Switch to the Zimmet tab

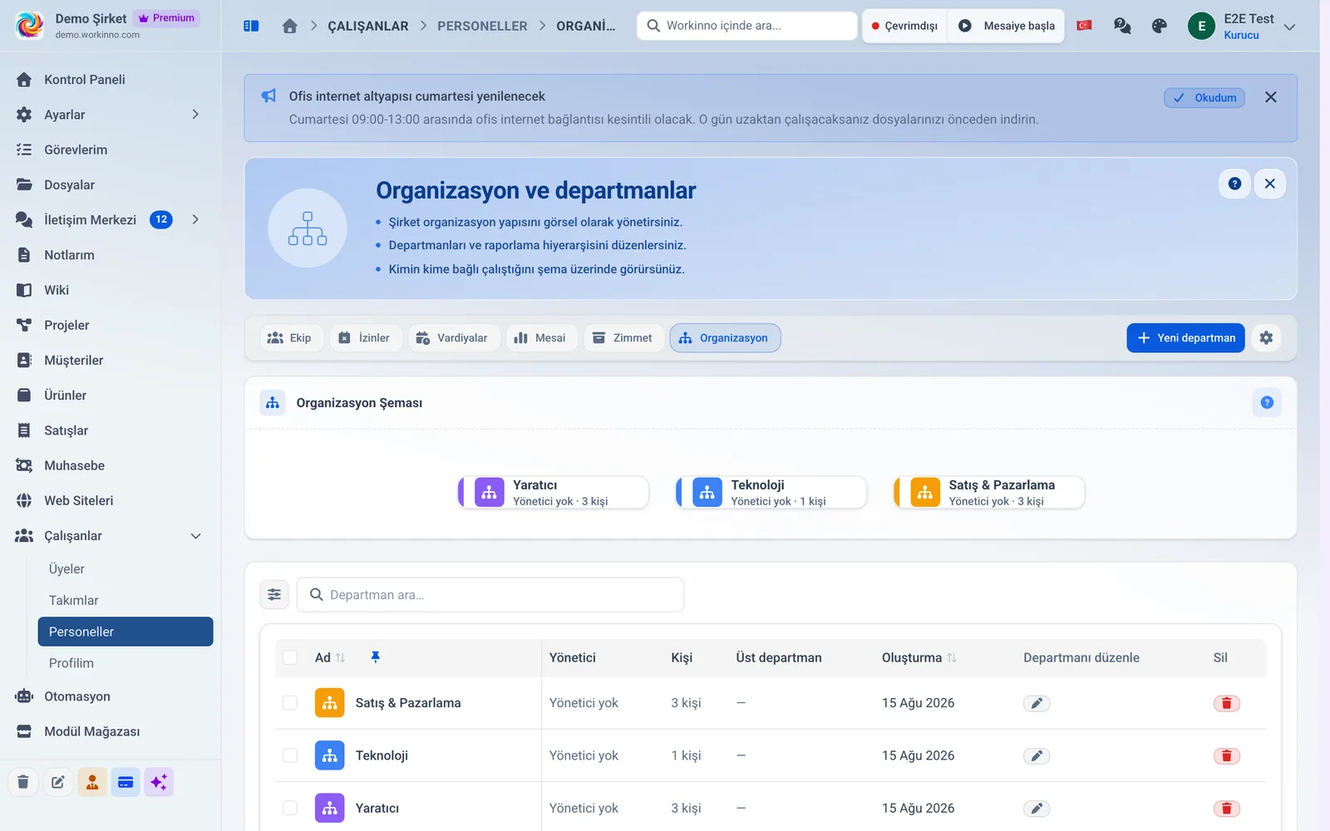point(623,338)
